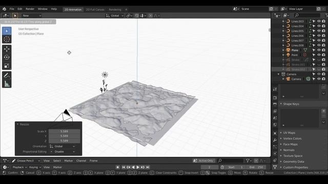Disable Lines.004 in renders camera icon

(x=323, y=26)
